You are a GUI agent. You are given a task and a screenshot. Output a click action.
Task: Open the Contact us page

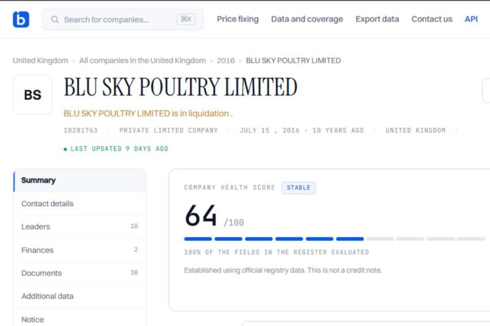coord(432,19)
